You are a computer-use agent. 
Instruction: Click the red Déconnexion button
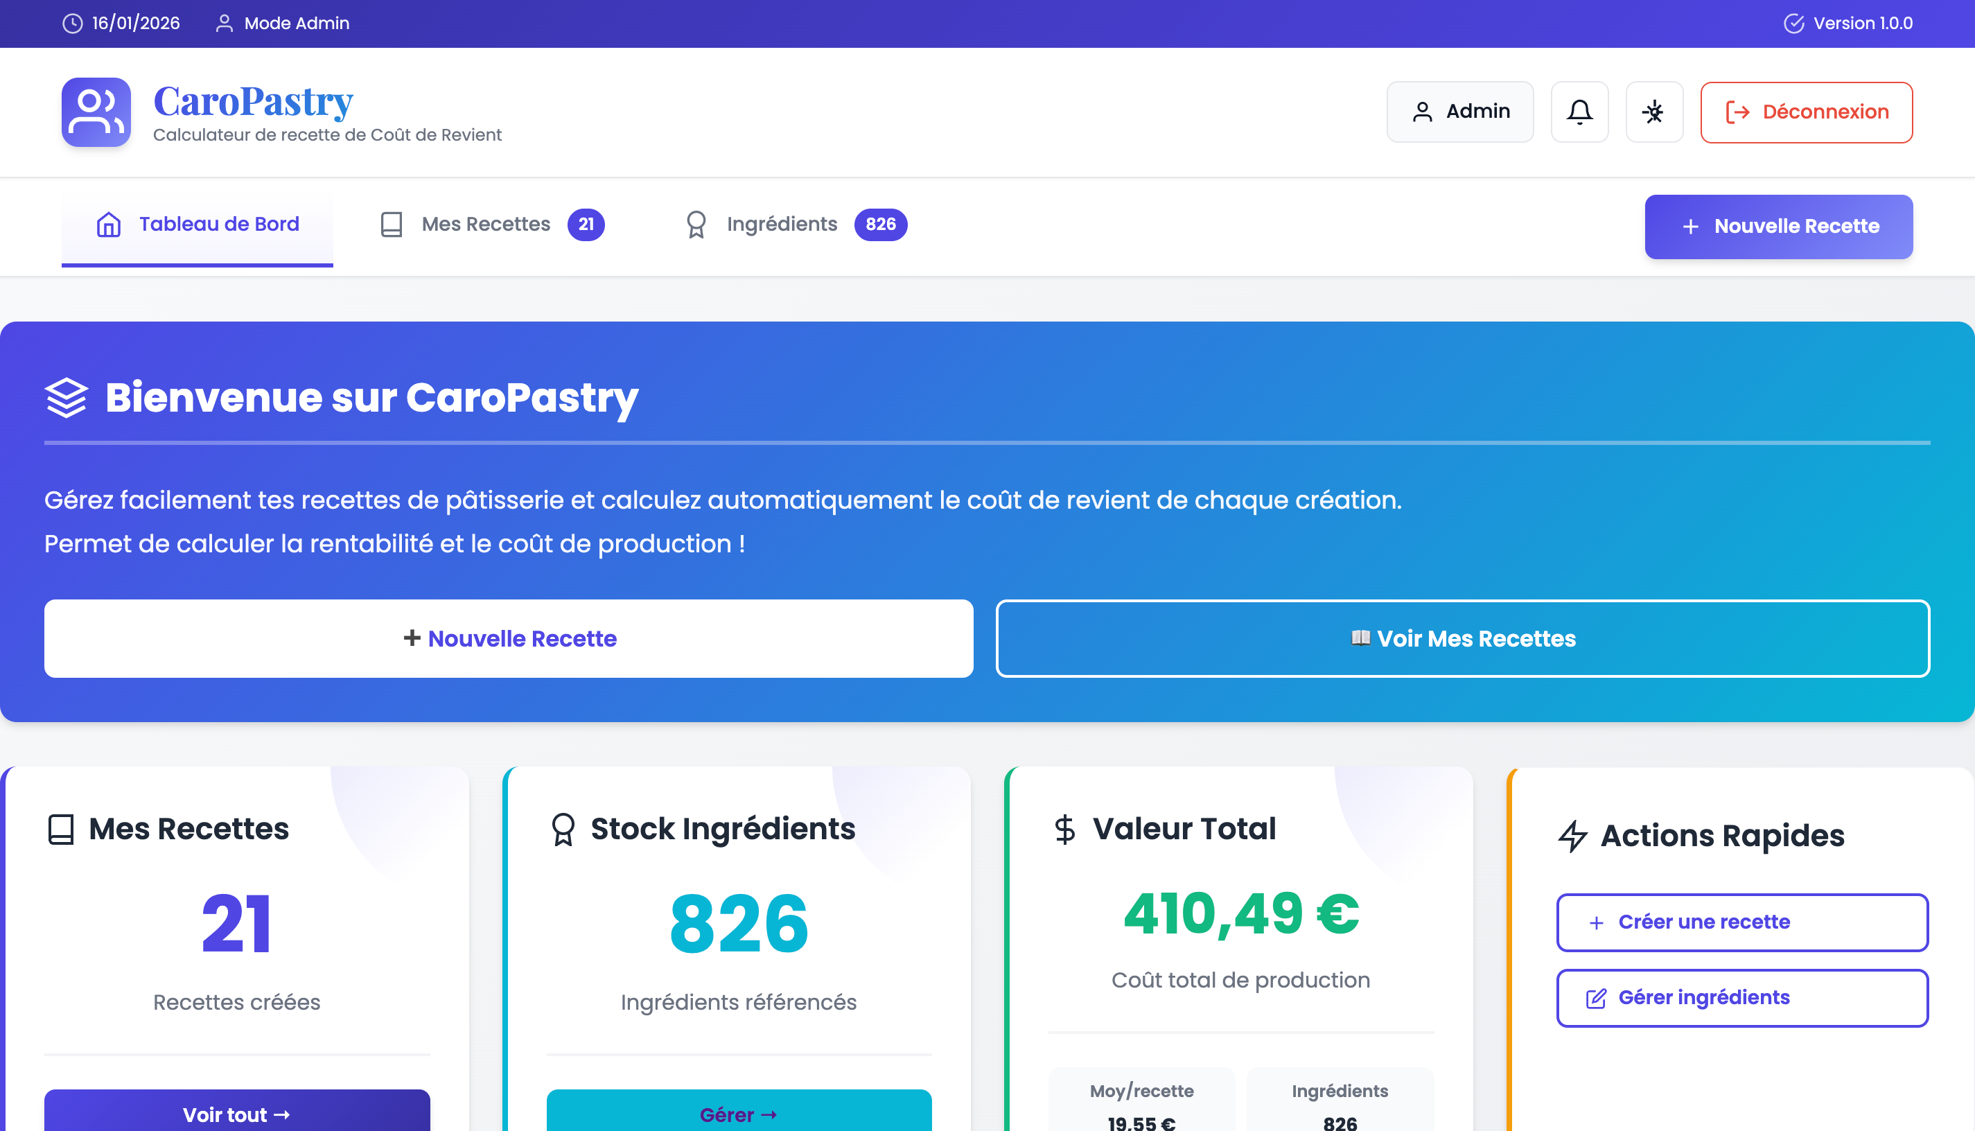tap(1806, 112)
